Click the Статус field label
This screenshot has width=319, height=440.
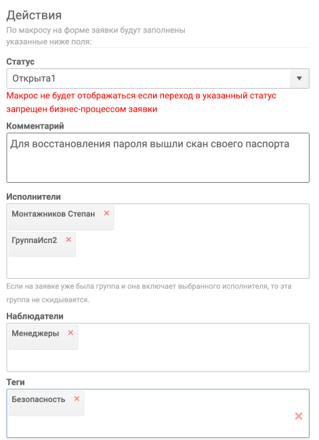pyautogui.click(x=20, y=62)
